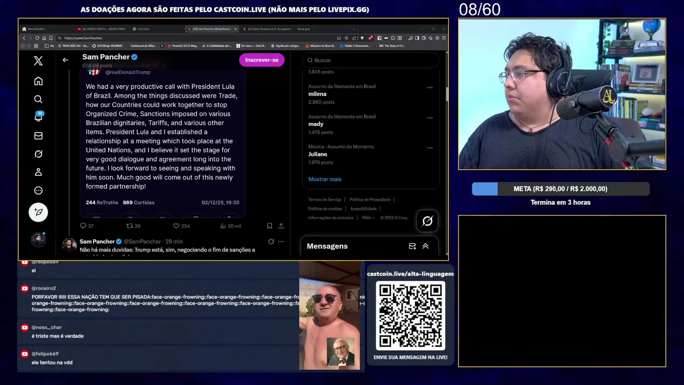Click the @SamPancher handle on second post
This screenshot has width=684, height=385.
tap(142, 242)
